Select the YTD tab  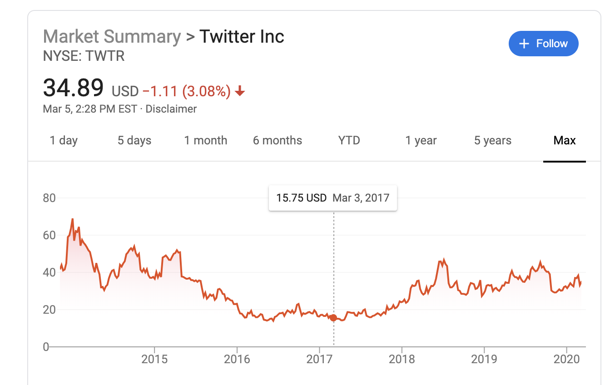(x=349, y=141)
